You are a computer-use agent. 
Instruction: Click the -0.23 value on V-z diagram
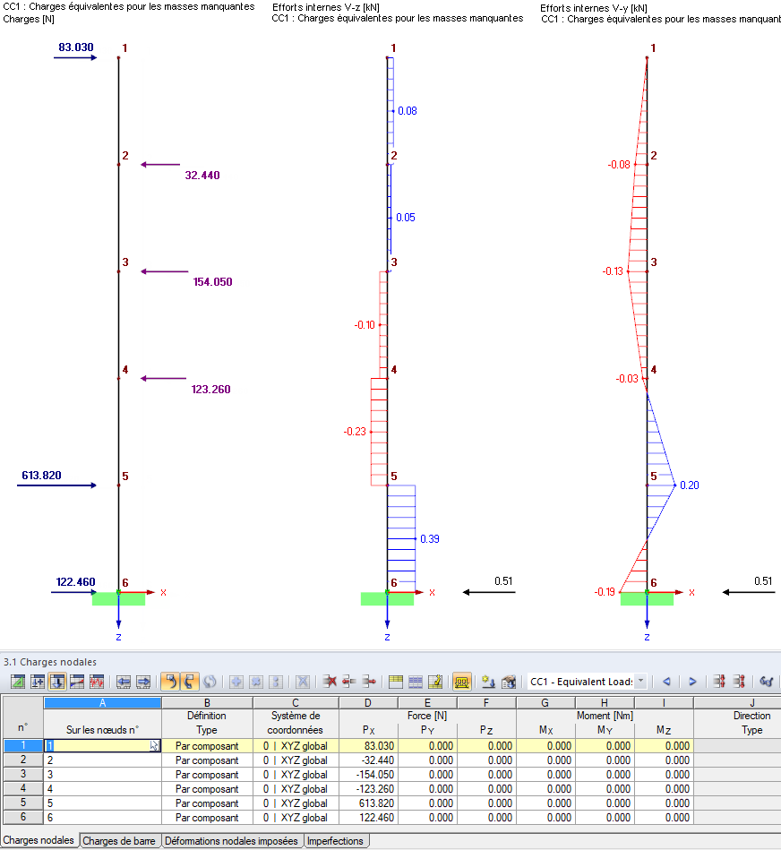[355, 432]
